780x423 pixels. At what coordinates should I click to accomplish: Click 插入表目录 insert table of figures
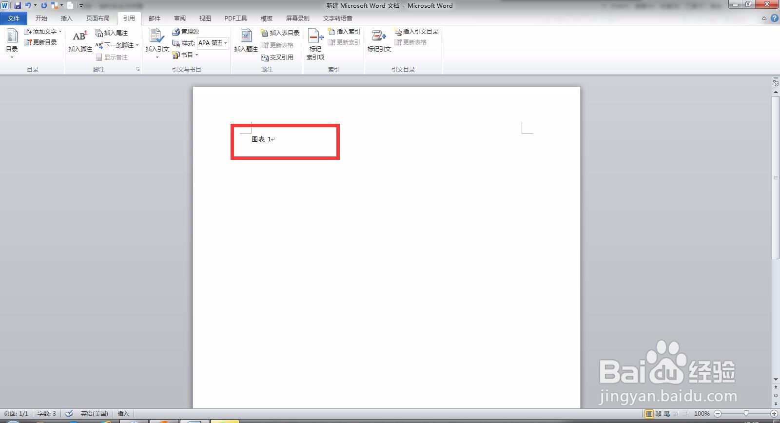coord(280,33)
